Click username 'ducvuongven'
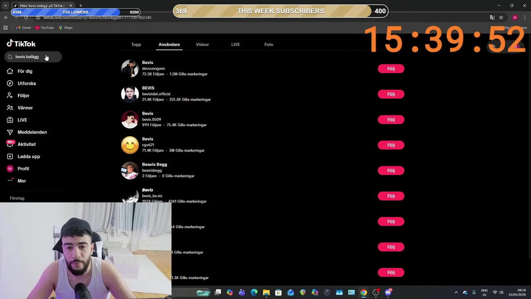The height and width of the screenshot is (299, 531). pos(153,69)
